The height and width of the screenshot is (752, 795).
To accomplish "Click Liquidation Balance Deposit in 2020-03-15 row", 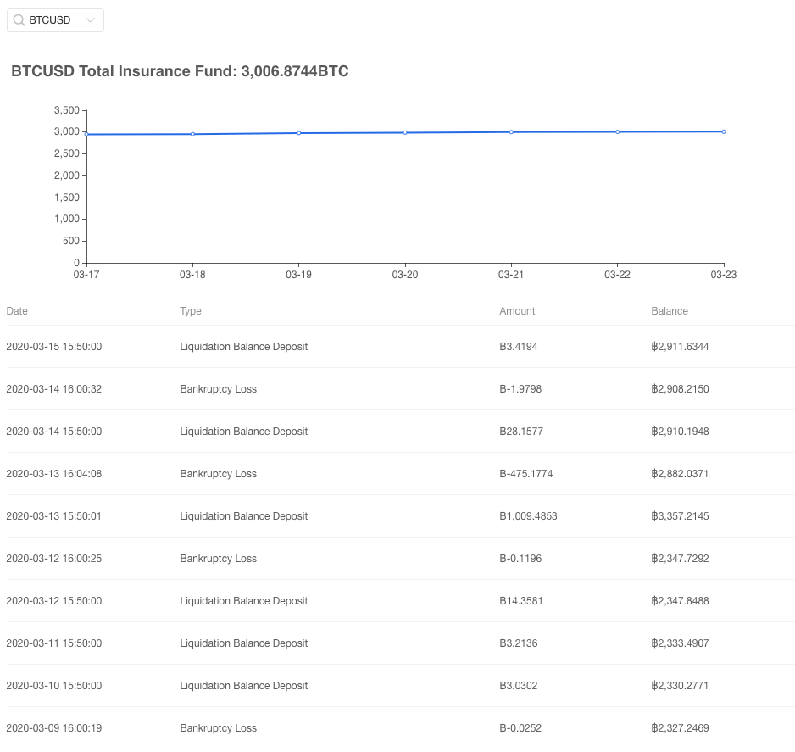I will click(244, 347).
